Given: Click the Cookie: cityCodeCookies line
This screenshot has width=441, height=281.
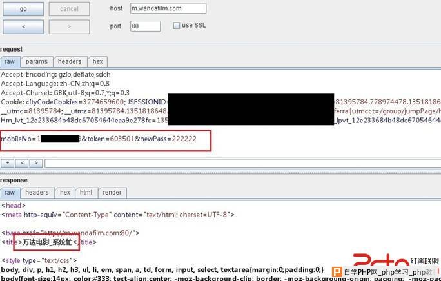Looking at the screenshot, I should coord(220,102).
